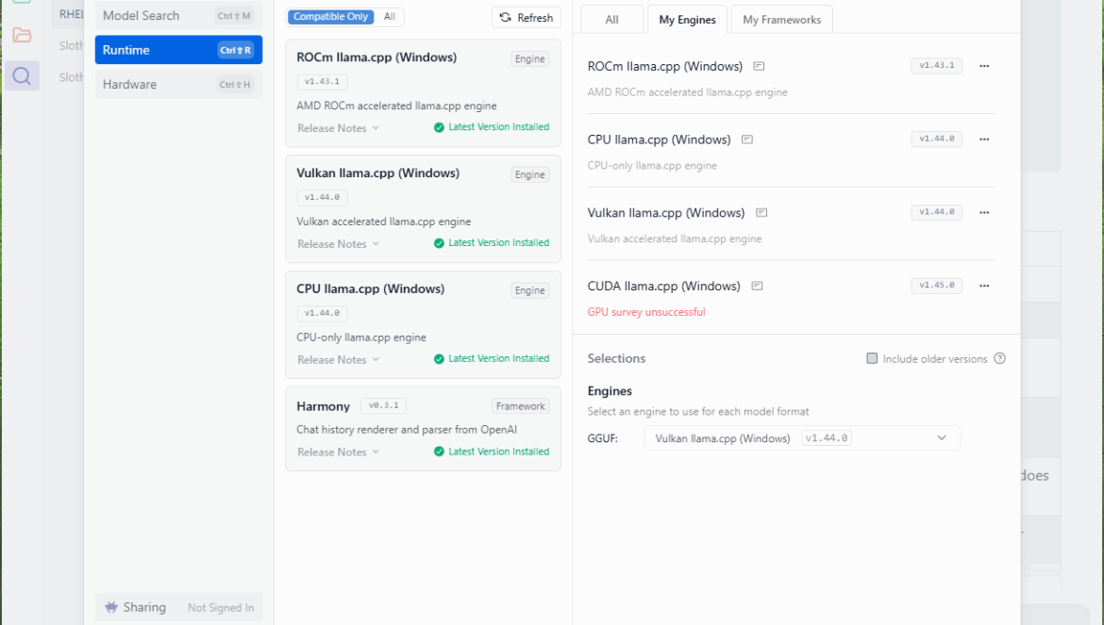The width and height of the screenshot is (1104, 625).
Task: Click the help icon near Include older versions
Action: point(999,359)
